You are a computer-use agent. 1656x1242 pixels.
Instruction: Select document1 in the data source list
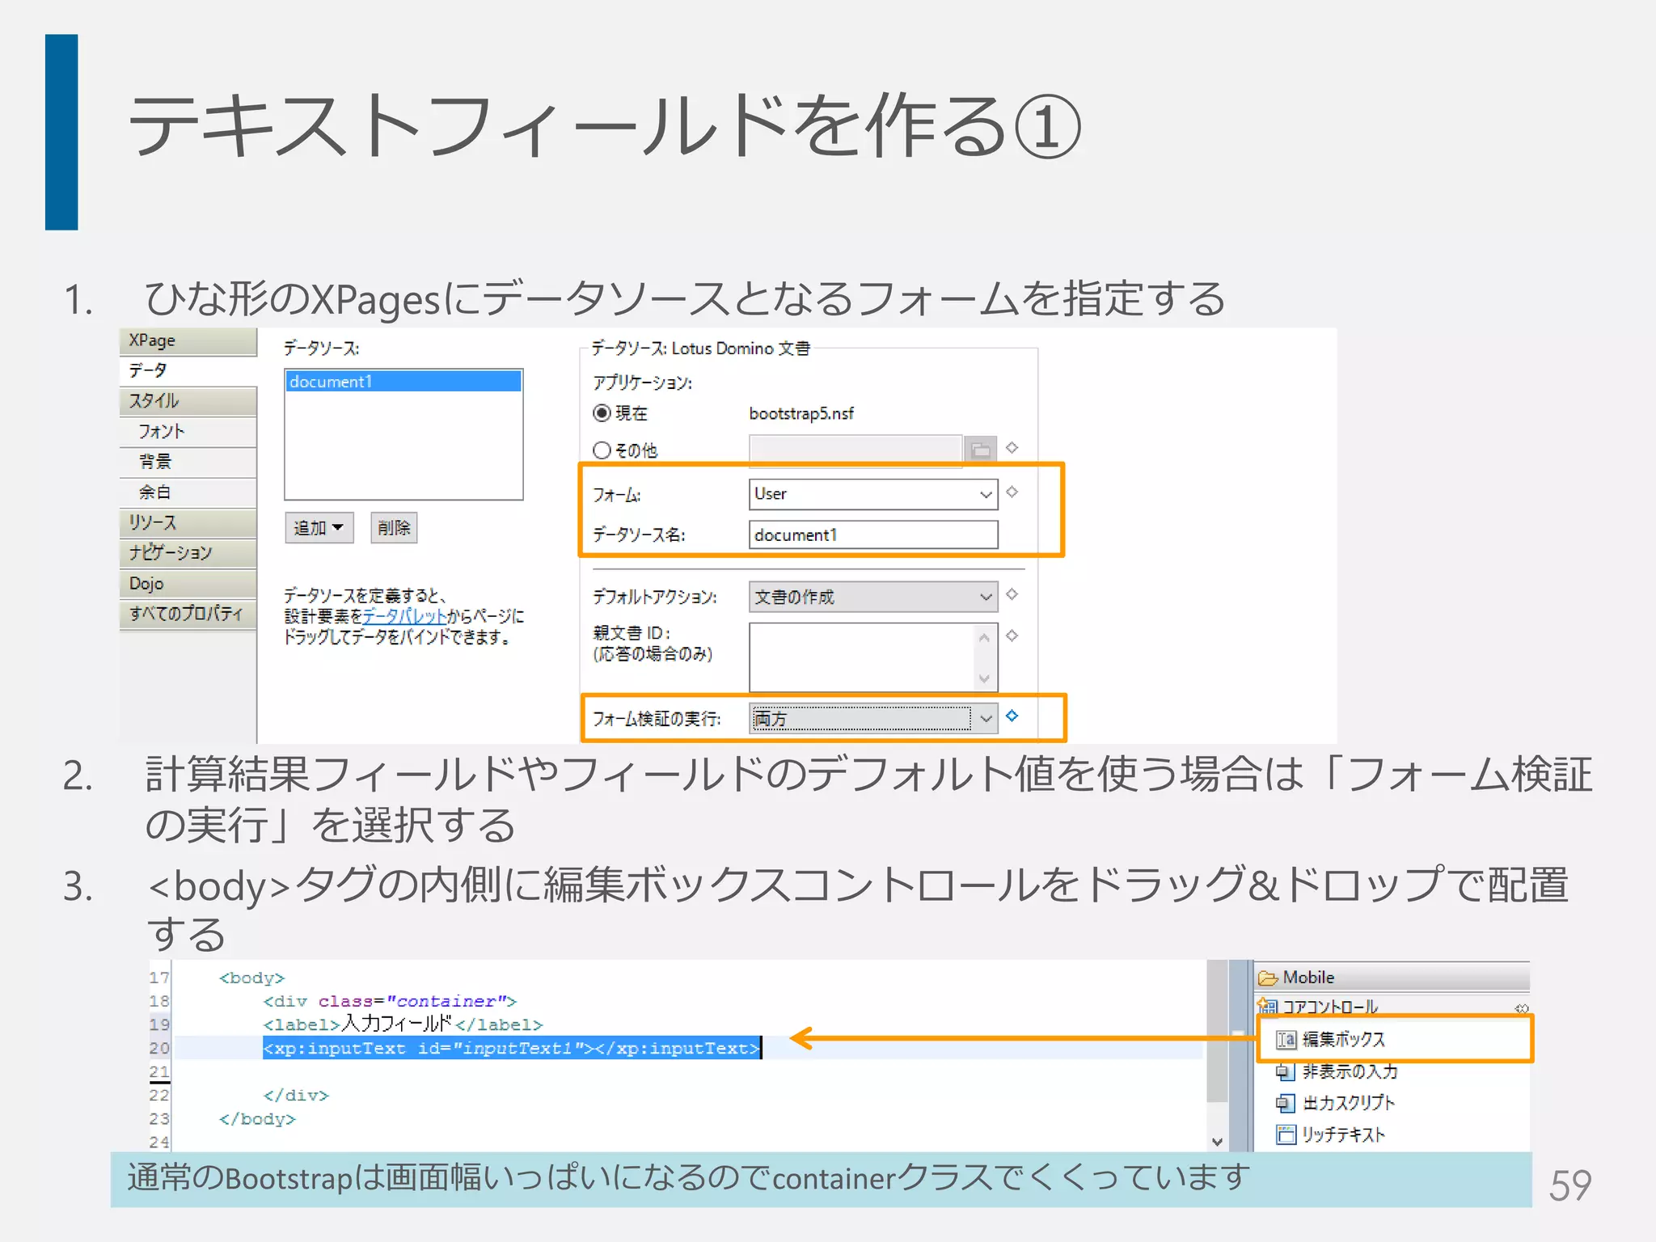click(403, 382)
